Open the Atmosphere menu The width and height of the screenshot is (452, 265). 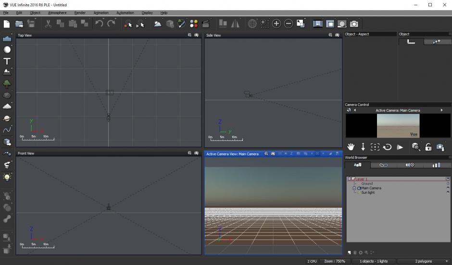[x=57, y=13]
